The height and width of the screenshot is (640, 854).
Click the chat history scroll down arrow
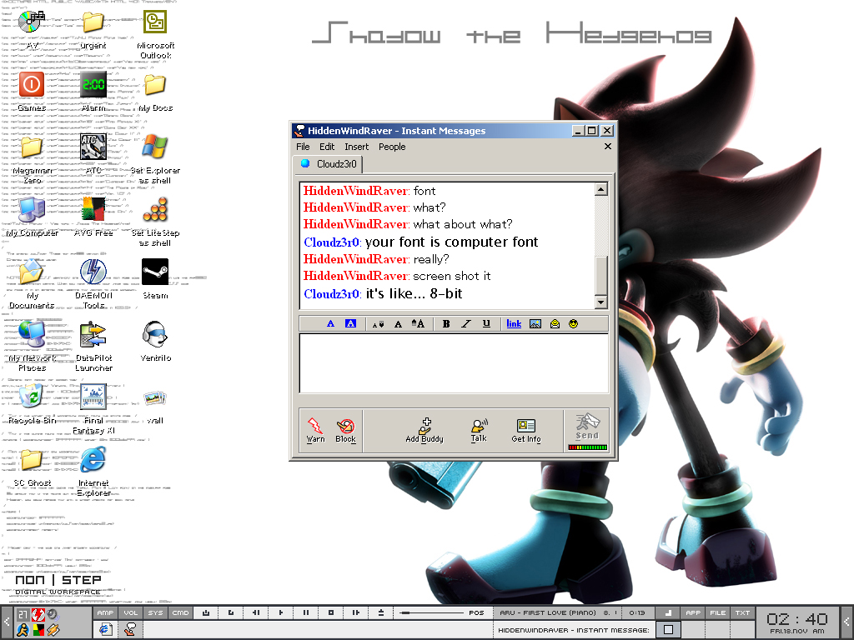pos(600,302)
